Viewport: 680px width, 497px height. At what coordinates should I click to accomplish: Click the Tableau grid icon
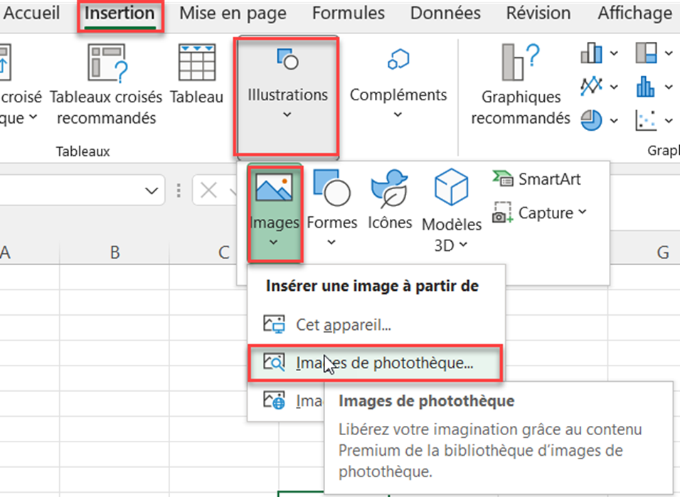[197, 63]
